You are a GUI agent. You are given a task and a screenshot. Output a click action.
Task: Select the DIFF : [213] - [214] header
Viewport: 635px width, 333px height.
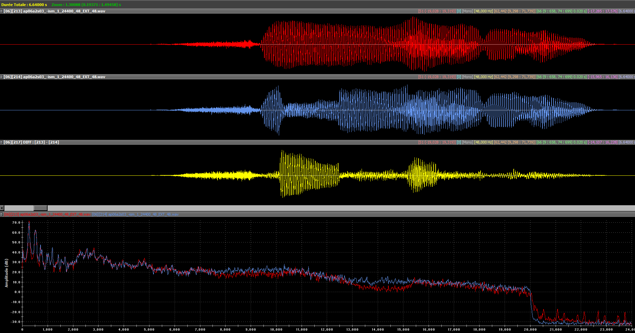[x=31, y=142]
